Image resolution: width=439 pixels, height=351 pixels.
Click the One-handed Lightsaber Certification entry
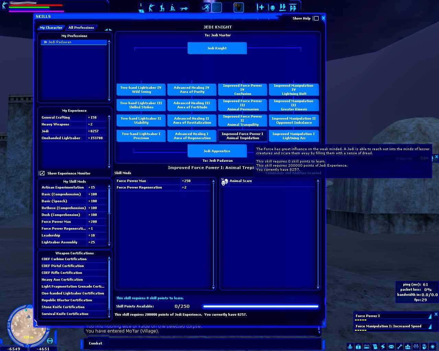(x=74, y=293)
